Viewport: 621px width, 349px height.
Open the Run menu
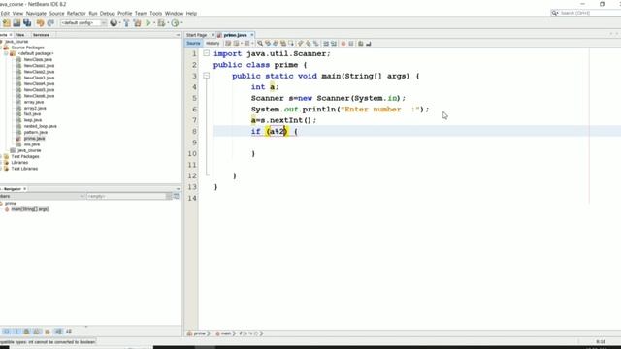[93, 13]
